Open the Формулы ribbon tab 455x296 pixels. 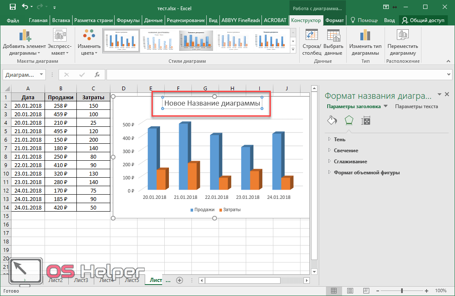pyautogui.click(x=128, y=20)
